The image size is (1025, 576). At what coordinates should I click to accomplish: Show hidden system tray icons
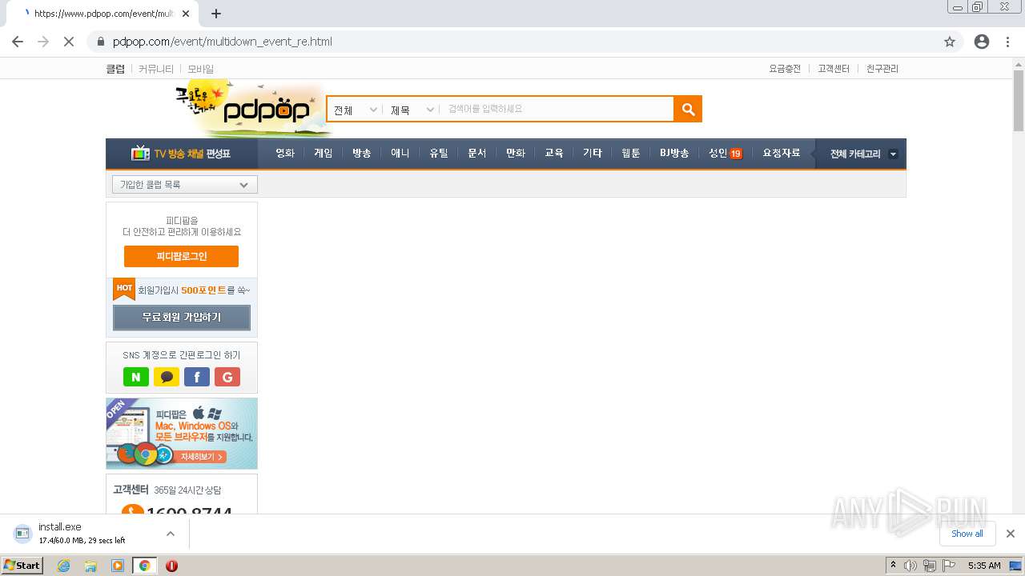893,566
